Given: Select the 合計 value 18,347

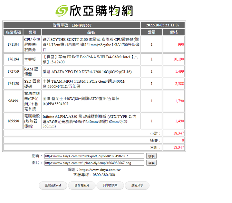Looking at the screenshot, I should (x=179, y=147).
